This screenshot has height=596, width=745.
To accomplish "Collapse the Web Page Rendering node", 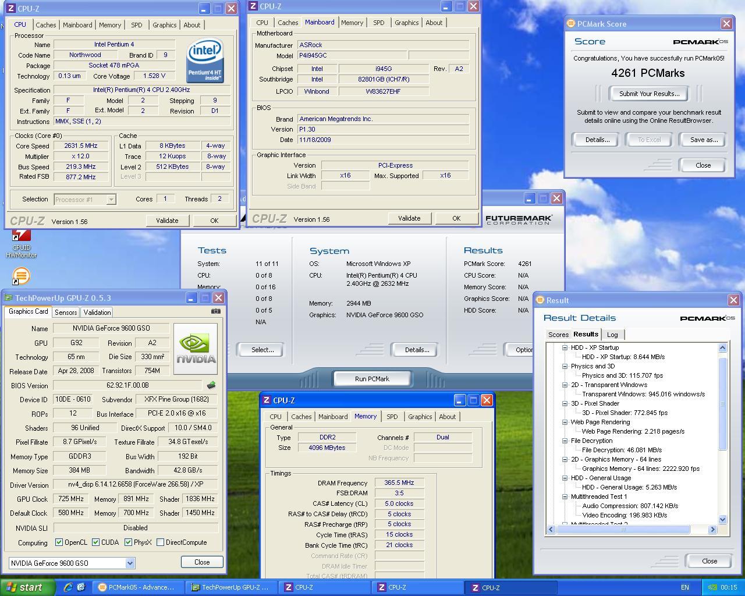I will [565, 422].
